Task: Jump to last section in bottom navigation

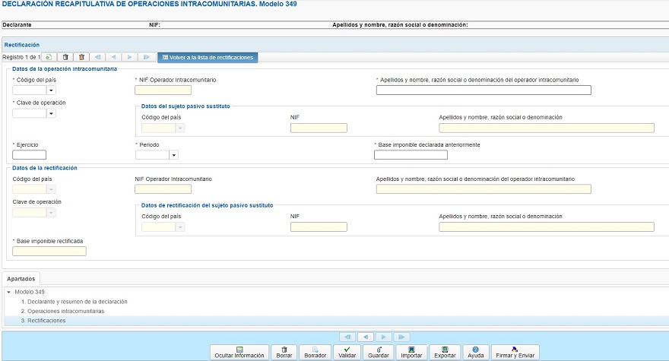Action: (x=401, y=337)
